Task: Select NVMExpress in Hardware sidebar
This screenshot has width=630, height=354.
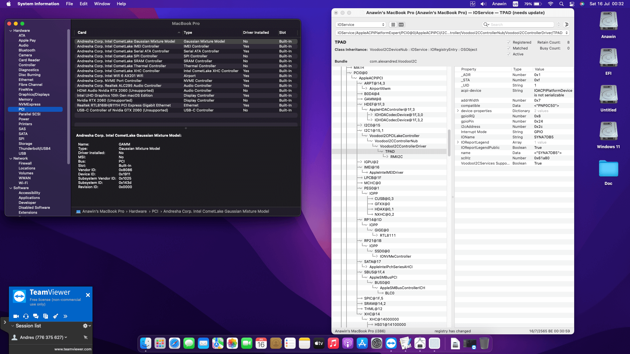Action: [30, 104]
